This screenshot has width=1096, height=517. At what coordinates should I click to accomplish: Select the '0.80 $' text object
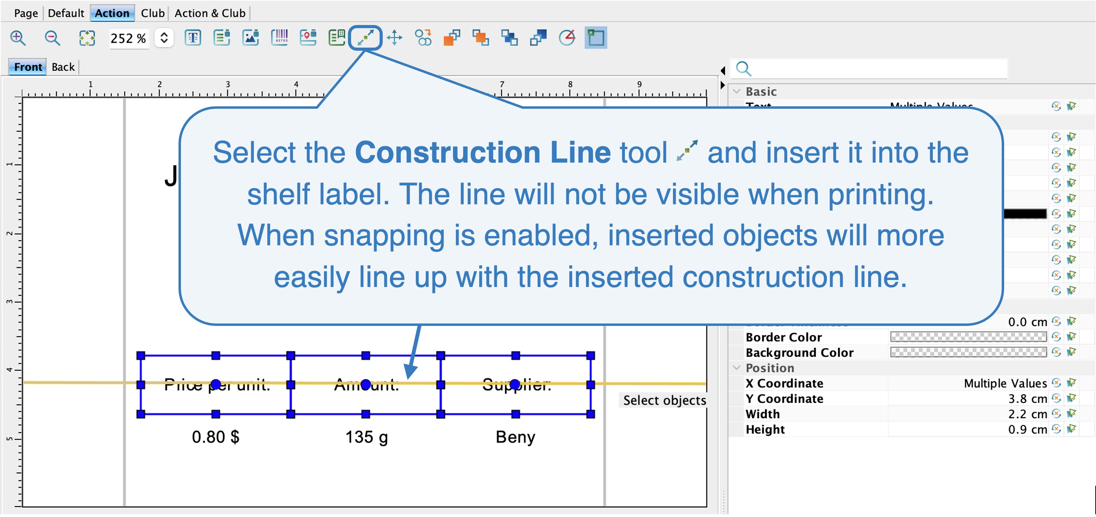[x=216, y=437]
